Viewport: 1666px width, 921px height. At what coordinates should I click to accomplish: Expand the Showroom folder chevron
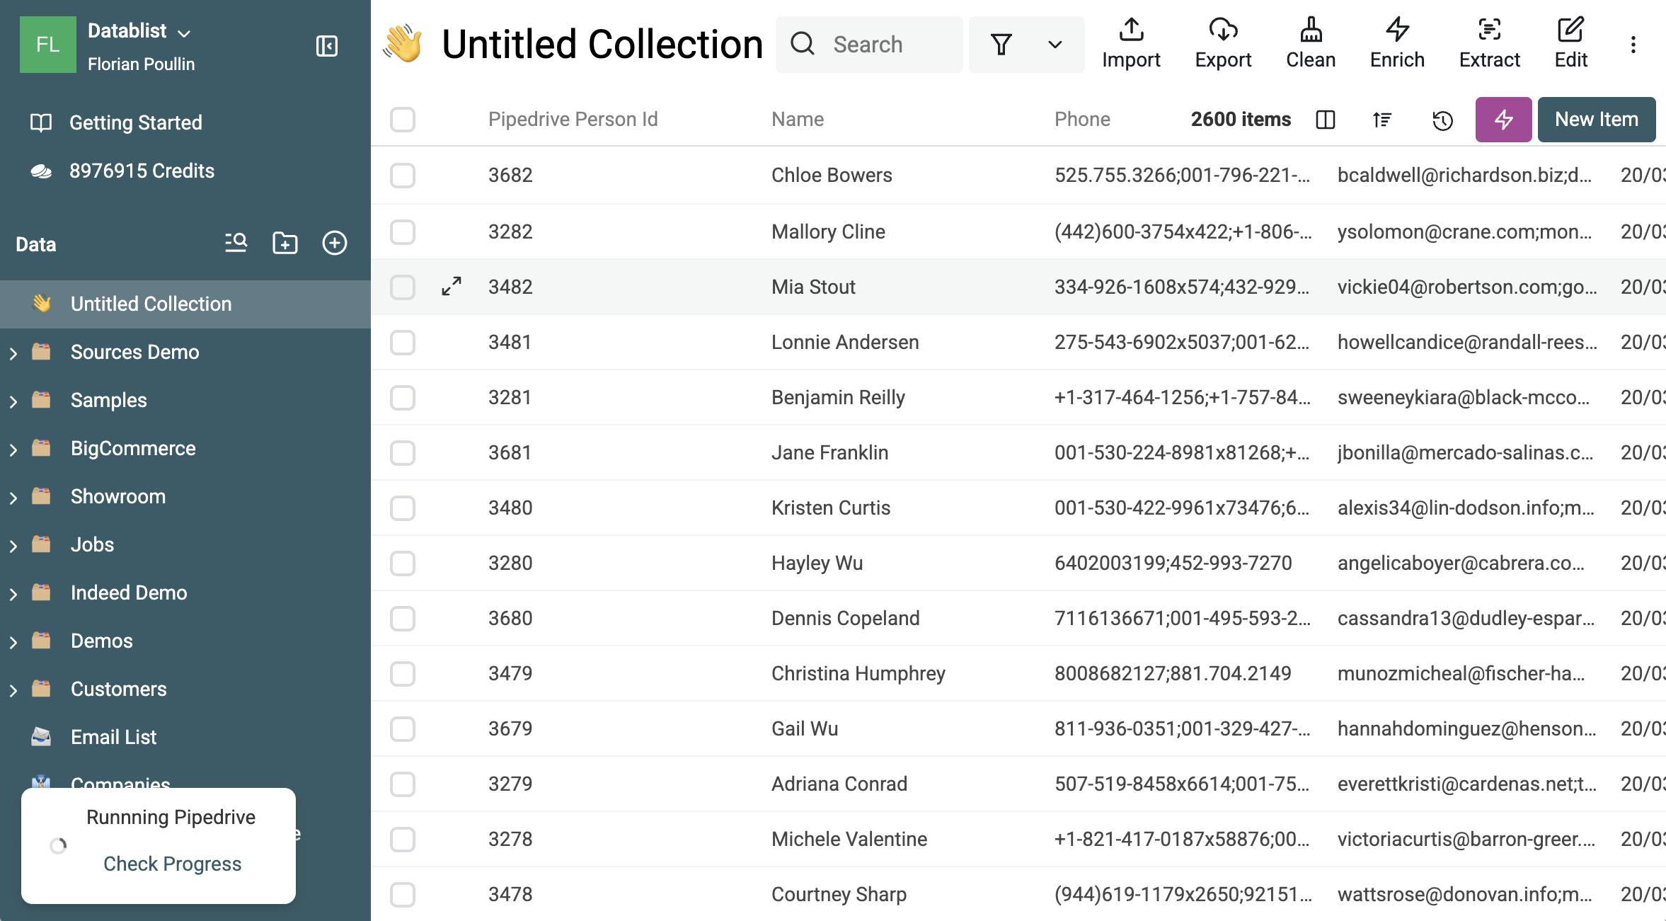pyautogui.click(x=13, y=497)
